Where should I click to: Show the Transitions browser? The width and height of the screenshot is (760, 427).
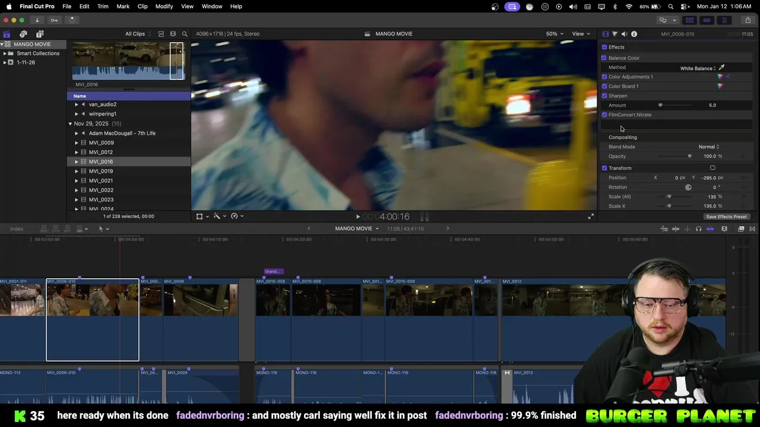[752, 229]
